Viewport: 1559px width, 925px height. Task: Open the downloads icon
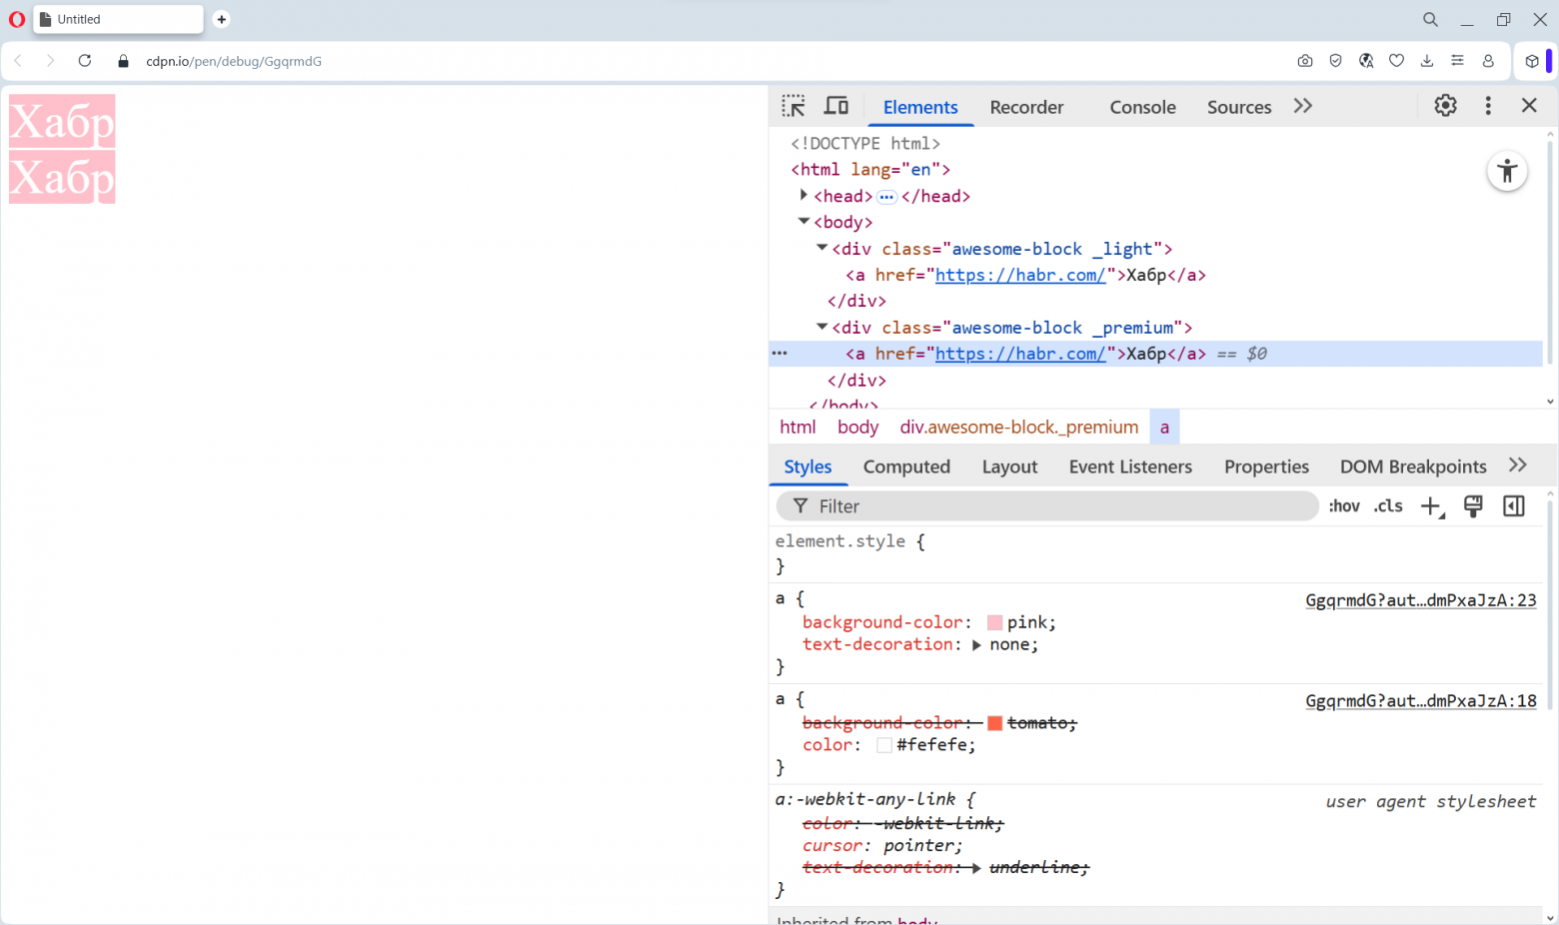(1427, 61)
